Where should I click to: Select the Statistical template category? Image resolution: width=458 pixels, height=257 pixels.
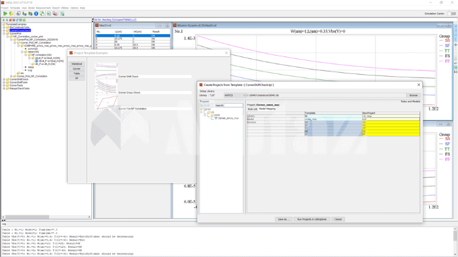click(x=77, y=64)
